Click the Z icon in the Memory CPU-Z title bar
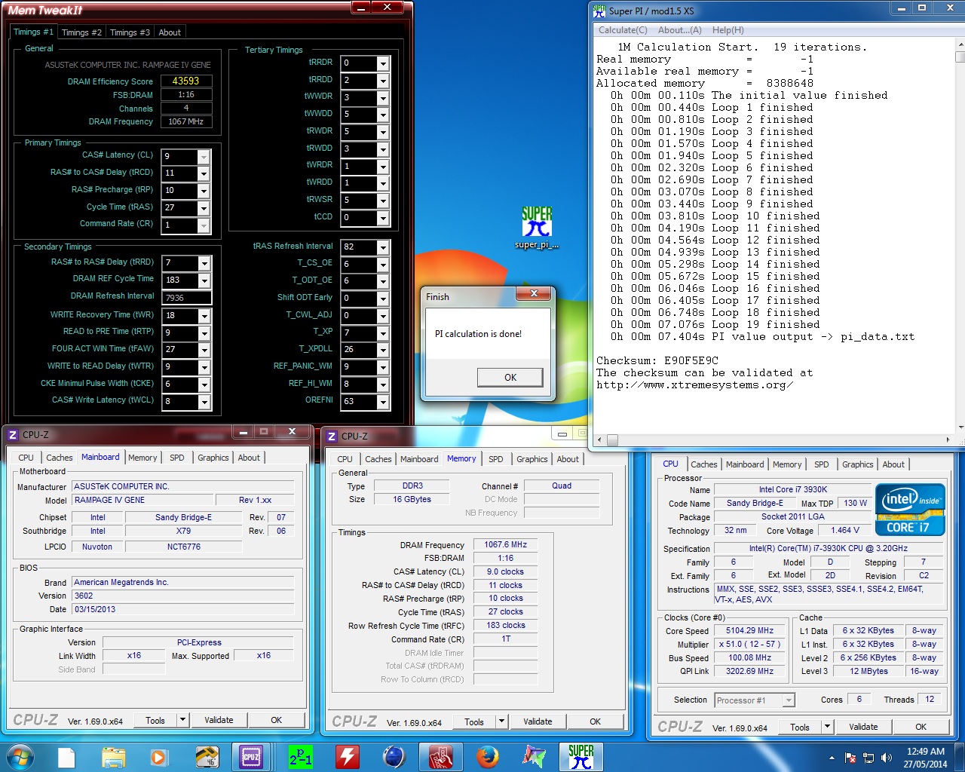 click(x=331, y=437)
